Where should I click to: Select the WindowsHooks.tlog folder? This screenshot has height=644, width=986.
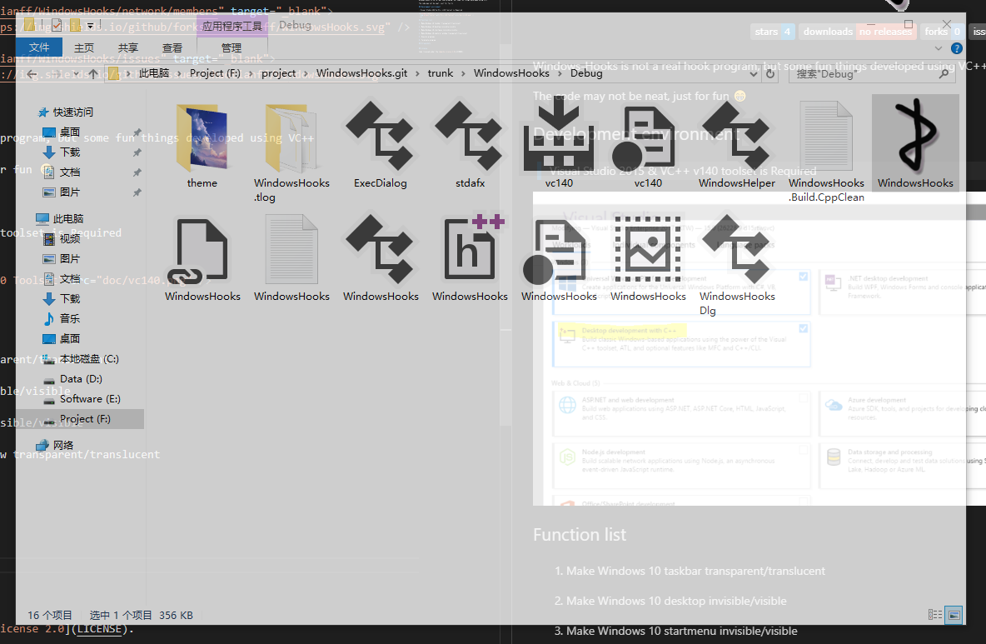(291, 151)
